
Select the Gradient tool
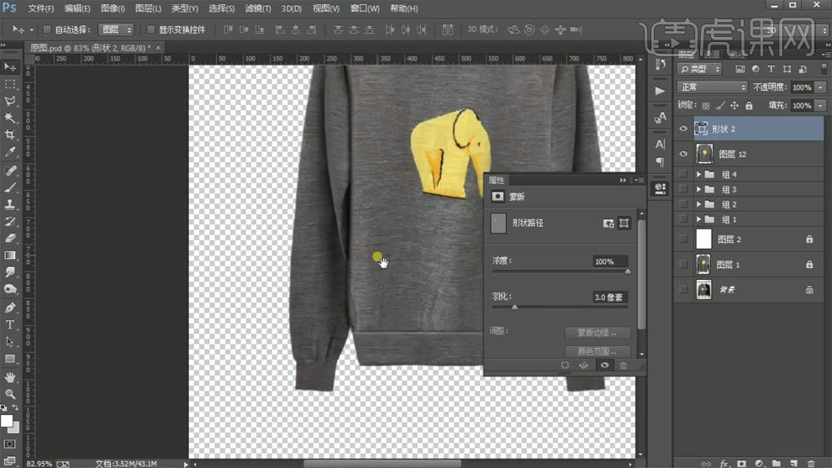pyautogui.click(x=9, y=255)
